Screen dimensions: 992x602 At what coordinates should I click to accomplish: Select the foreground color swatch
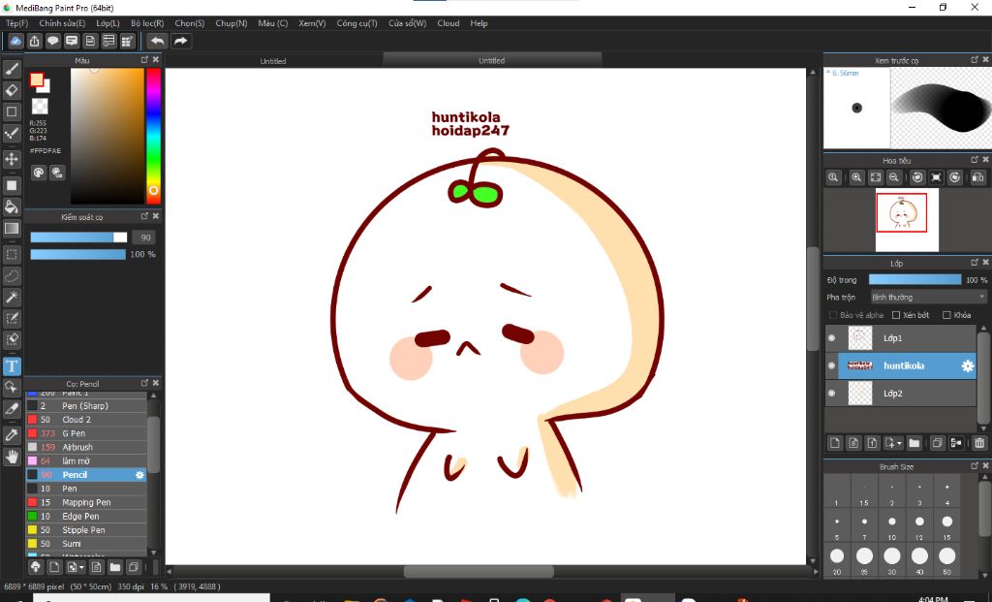click(x=37, y=79)
